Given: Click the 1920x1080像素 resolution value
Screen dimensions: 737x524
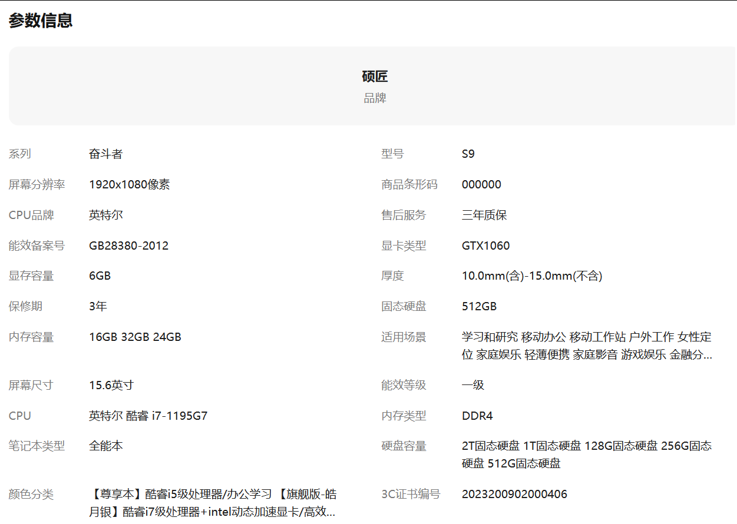Looking at the screenshot, I should [x=129, y=184].
